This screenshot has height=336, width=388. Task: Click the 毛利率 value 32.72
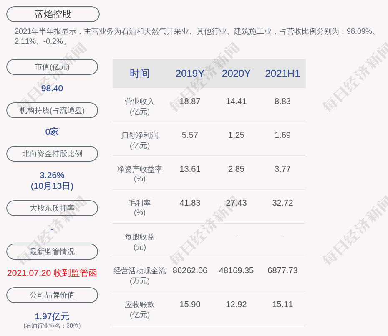click(282, 203)
